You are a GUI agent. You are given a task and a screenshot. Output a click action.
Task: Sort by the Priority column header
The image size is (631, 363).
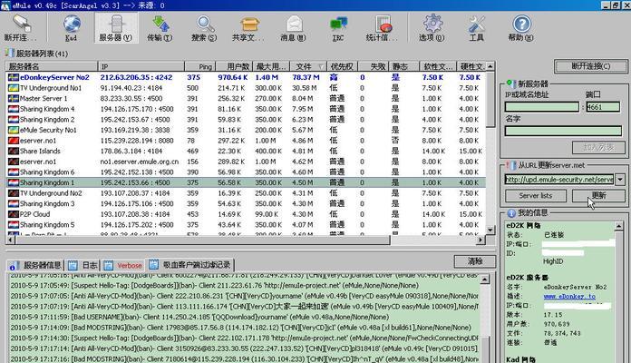(342, 66)
